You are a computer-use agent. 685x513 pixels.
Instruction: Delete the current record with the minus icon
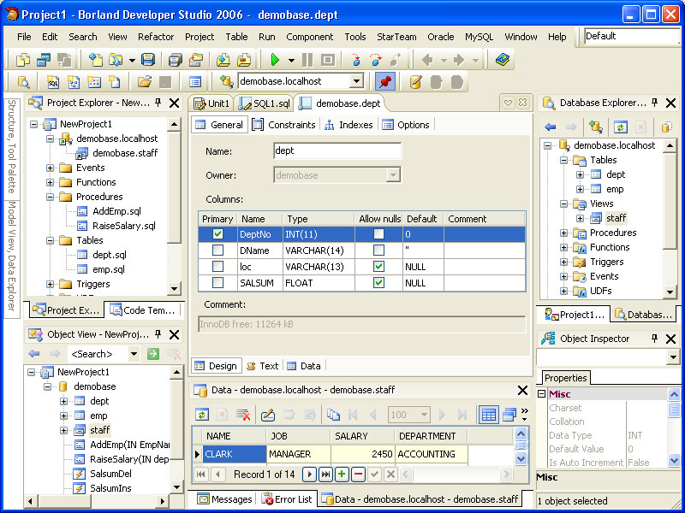pos(360,473)
